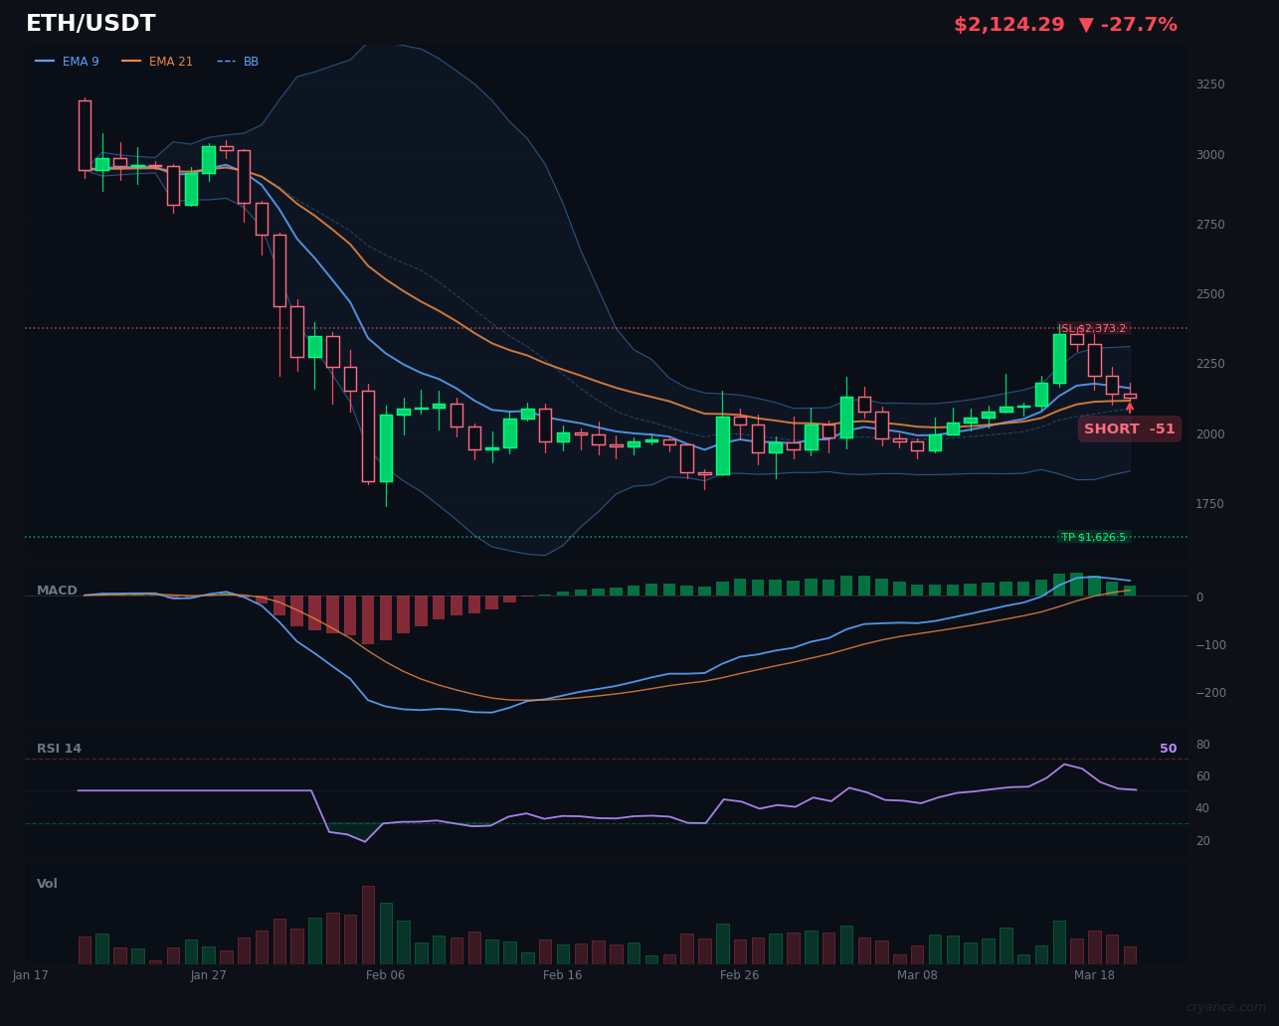The image size is (1279, 1026).
Task: Toggle the EMA 21 indicator in the legend
Action: [166, 61]
